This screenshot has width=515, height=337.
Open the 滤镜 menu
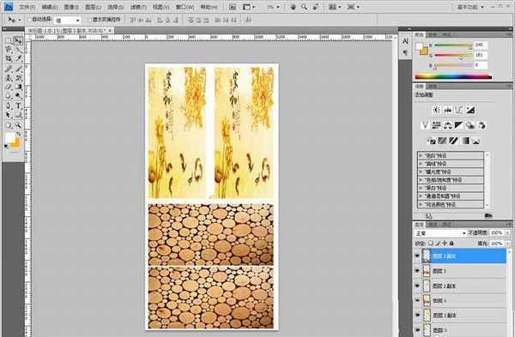(x=138, y=7)
